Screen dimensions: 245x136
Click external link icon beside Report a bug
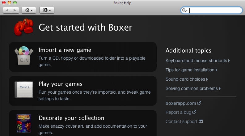[x=194, y=112]
